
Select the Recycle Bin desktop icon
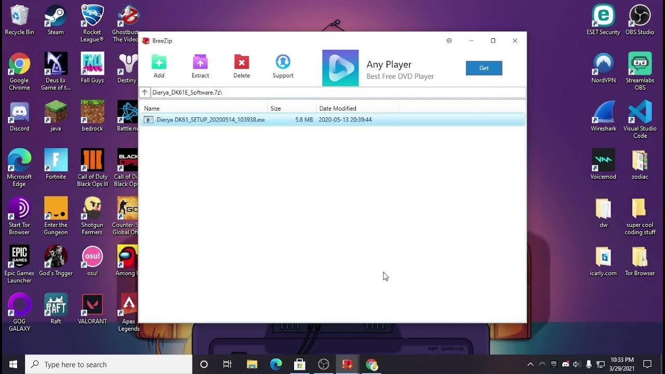coord(19,21)
